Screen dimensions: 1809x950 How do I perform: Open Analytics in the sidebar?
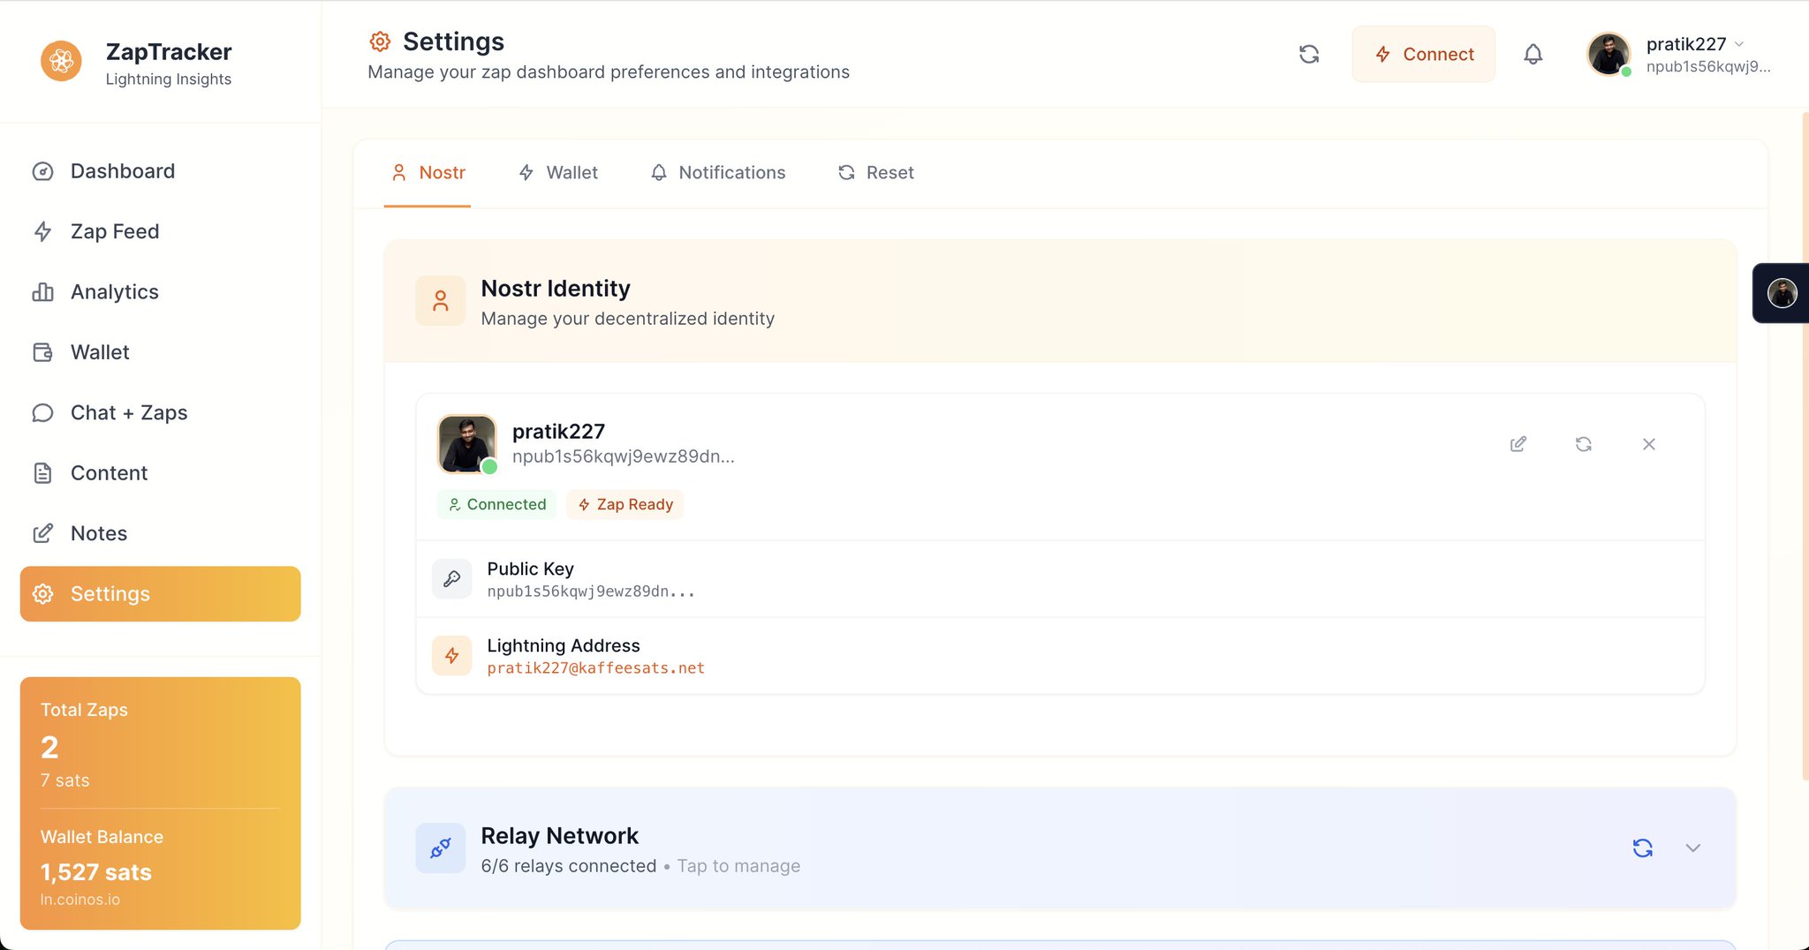[x=160, y=292]
